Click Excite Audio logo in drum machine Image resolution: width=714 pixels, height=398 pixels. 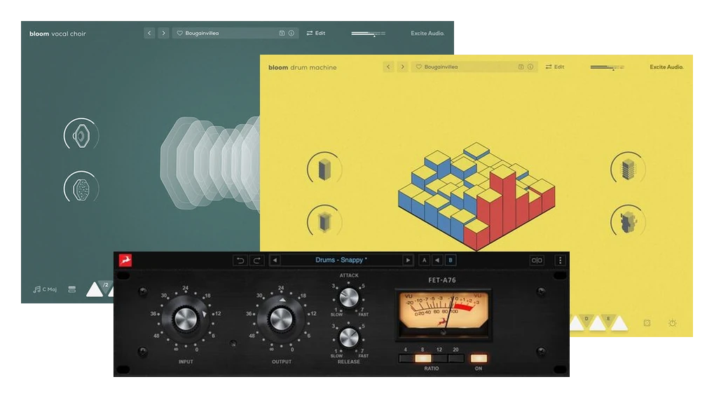[x=666, y=67]
